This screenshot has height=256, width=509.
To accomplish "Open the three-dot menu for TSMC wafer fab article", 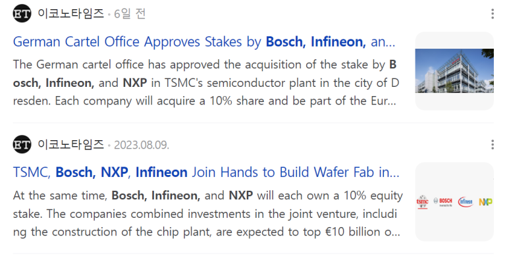I will pyautogui.click(x=493, y=145).
